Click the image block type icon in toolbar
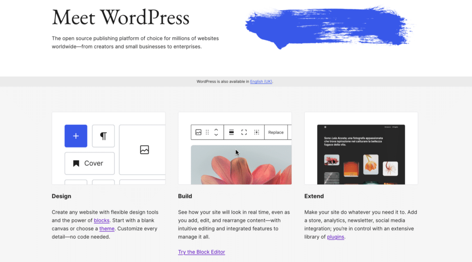The image size is (472, 262). [x=198, y=132]
